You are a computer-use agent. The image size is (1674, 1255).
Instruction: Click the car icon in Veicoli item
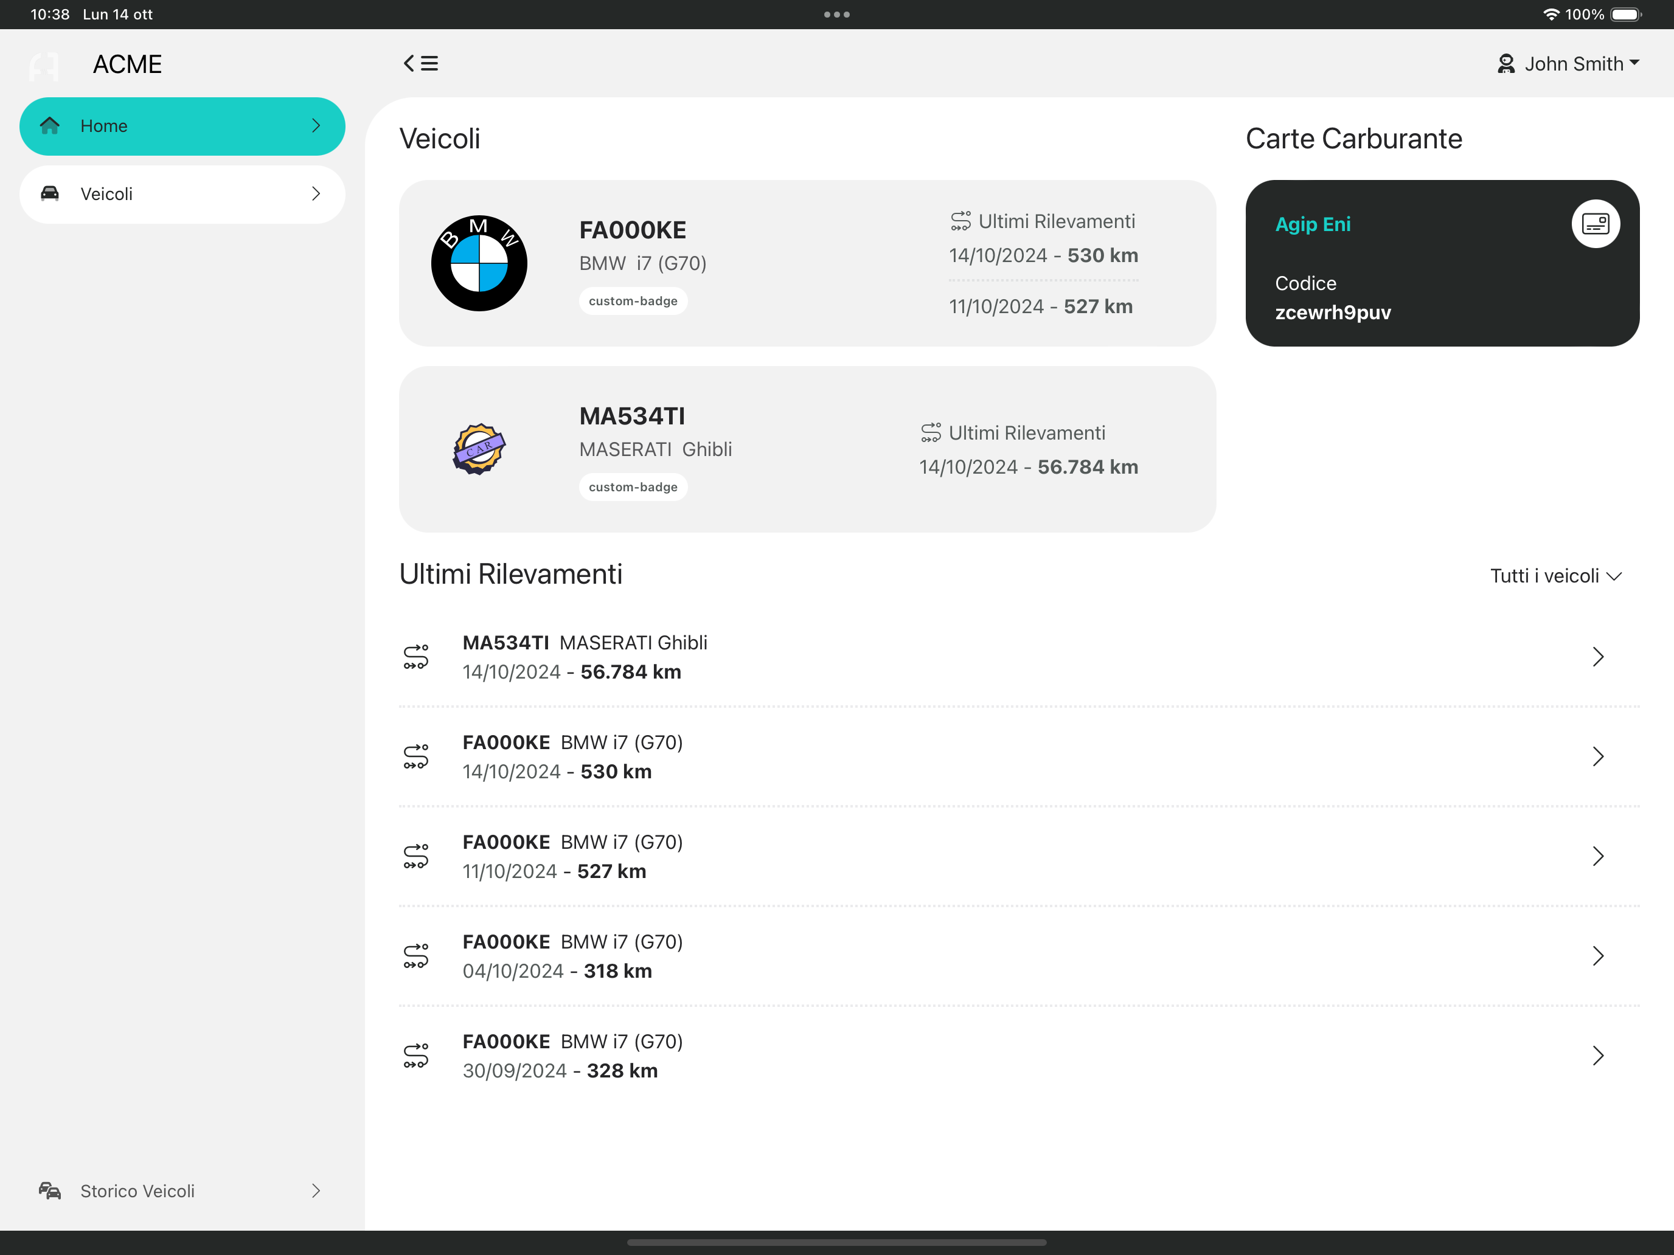pyautogui.click(x=50, y=193)
